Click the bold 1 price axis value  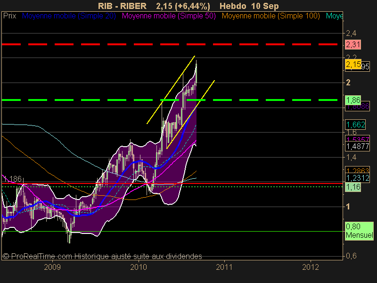click(x=348, y=207)
